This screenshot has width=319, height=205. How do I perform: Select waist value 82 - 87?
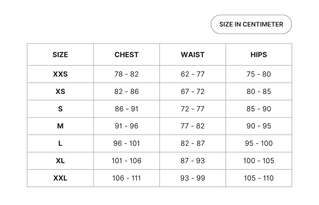point(193,143)
